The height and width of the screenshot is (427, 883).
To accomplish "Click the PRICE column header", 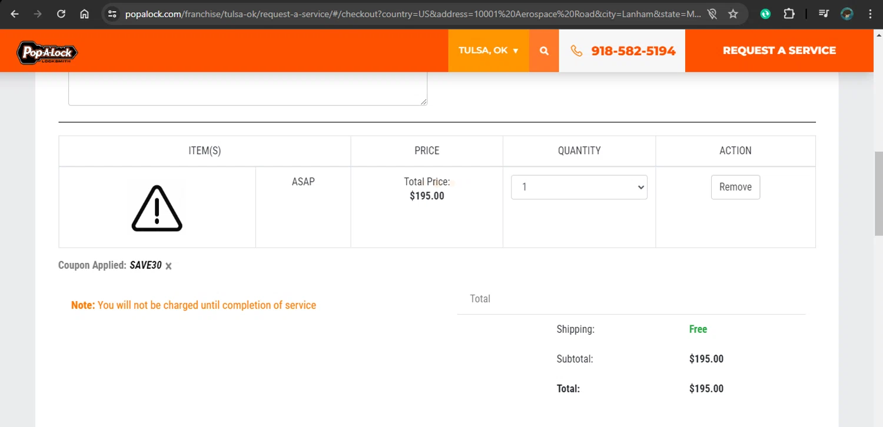I will point(427,151).
